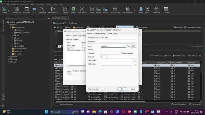Image resolution: width=205 pixels, height=115 pixels.
Task: Select the Excel Files data source row
Action: click(x=76, y=48)
